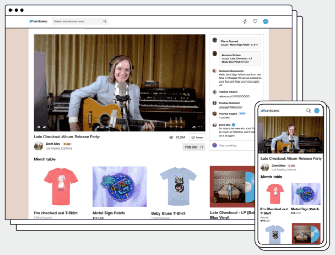Click the cast icon on video player

pyautogui.click(x=194, y=127)
